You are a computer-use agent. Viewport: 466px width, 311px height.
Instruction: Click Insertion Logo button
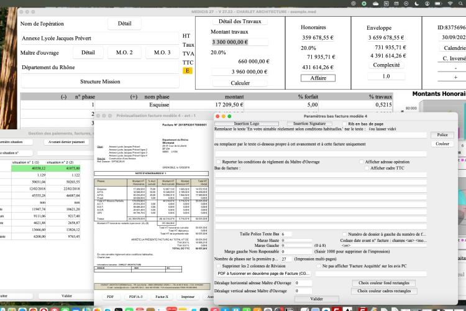[x=247, y=124]
